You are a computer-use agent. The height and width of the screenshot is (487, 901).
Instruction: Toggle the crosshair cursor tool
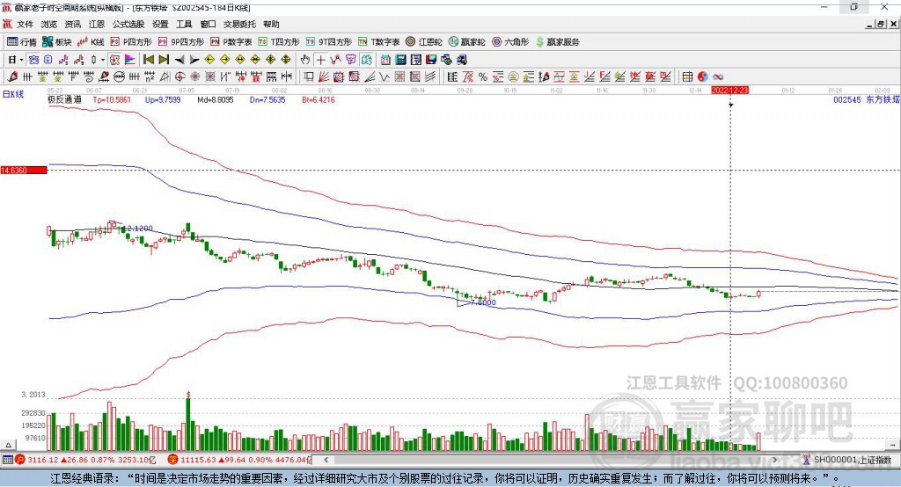point(322,59)
